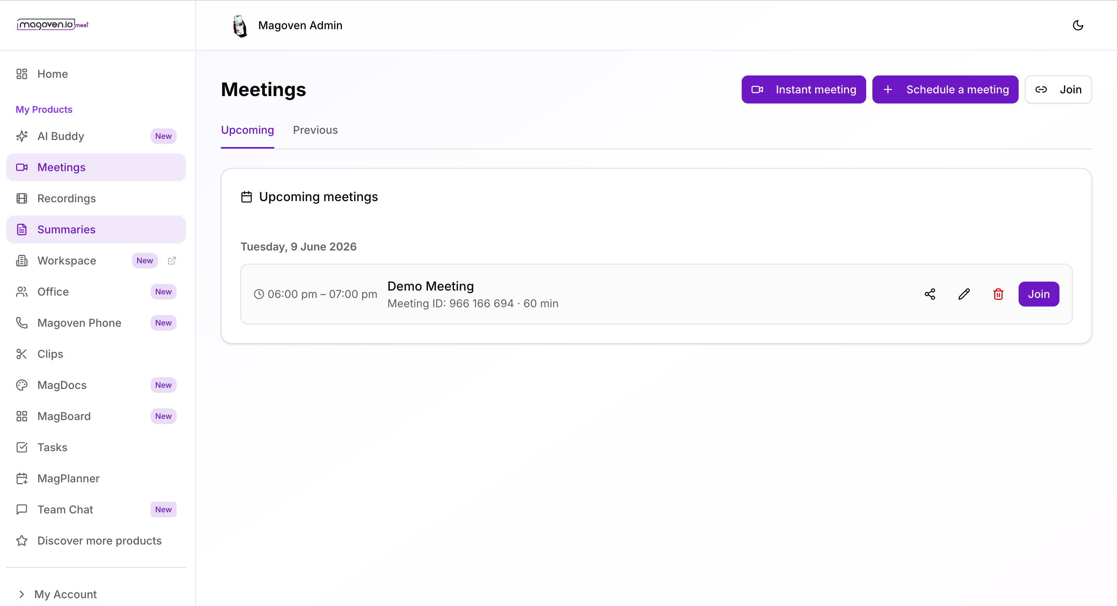Image resolution: width=1117 pixels, height=606 pixels.
Task: Click the Meetings camera icon in sidebar
Action: click(x=22, y=167)
